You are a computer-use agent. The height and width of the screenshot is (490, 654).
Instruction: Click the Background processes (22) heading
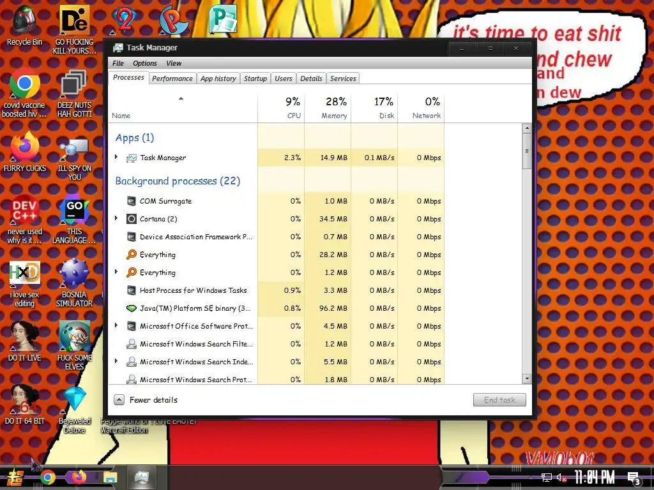[178, 181]
